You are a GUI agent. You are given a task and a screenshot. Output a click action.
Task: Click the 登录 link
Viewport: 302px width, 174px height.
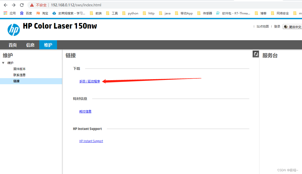tap(277, 26)
